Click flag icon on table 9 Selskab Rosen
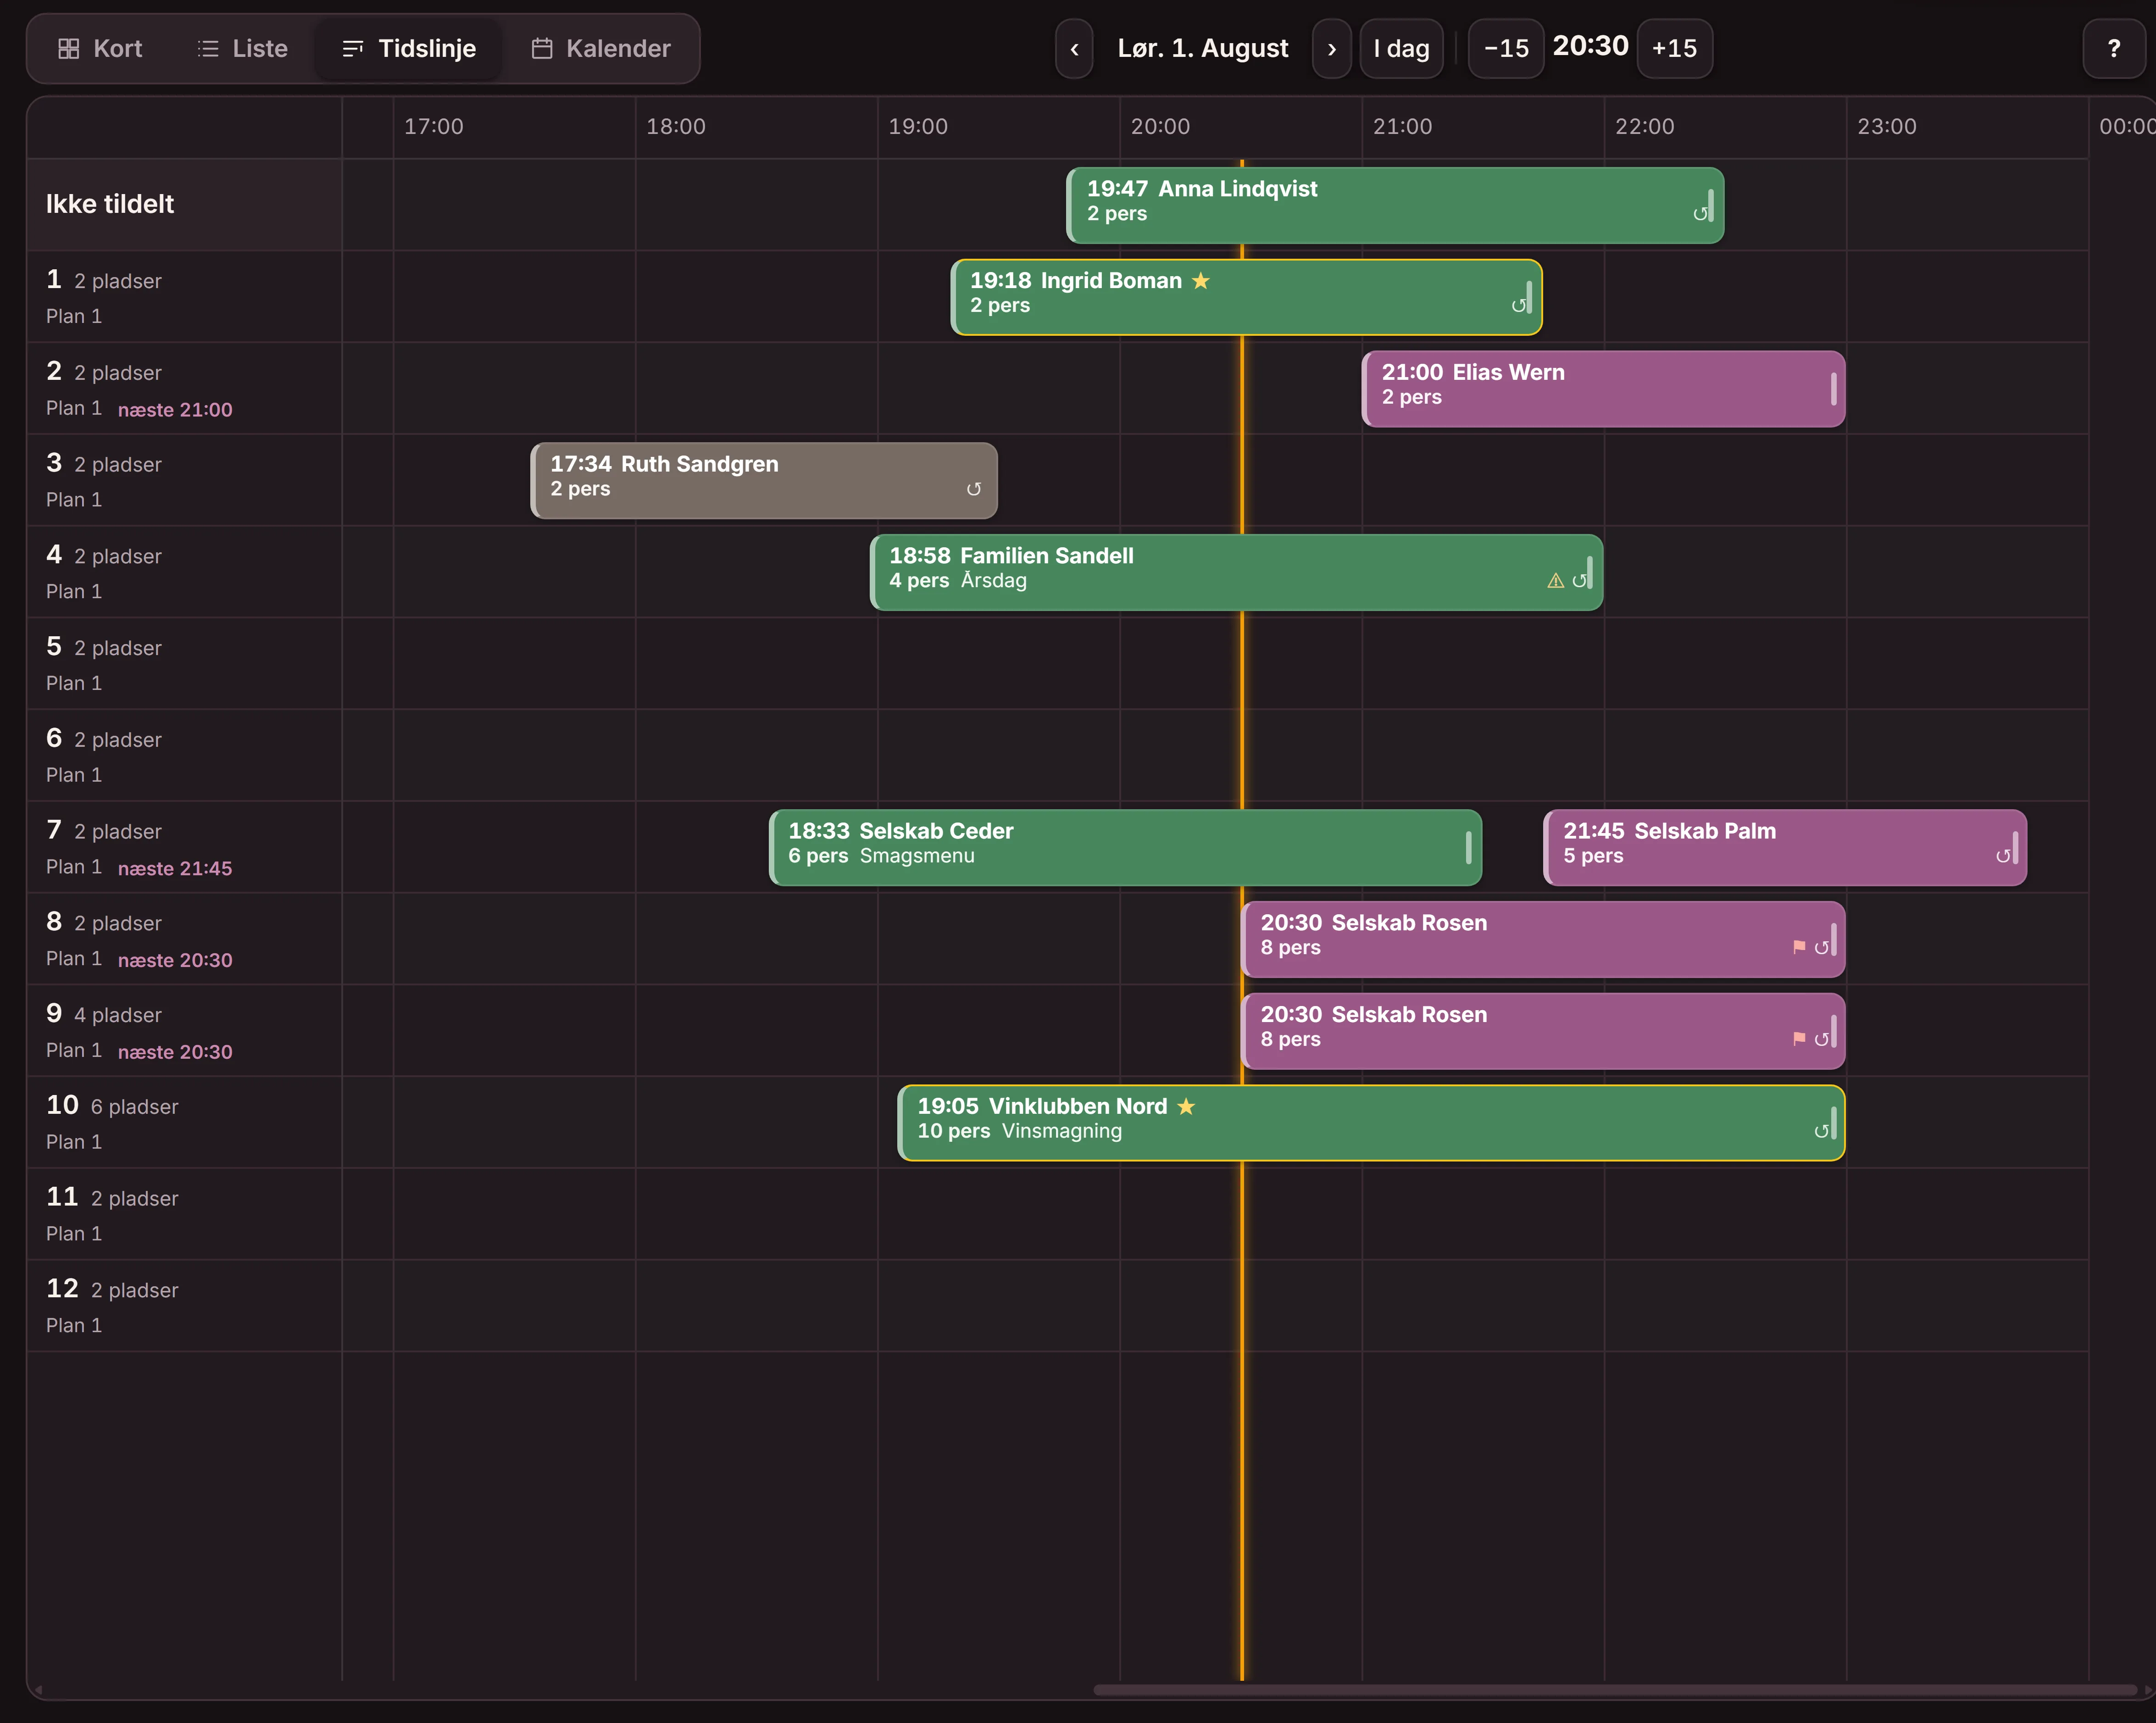The height and width of the screenshot is (1723, 2156). (1799, 1039)
